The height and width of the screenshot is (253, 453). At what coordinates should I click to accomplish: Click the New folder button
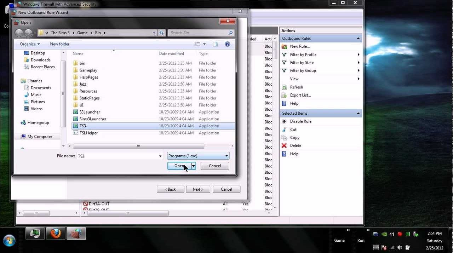pyautogui.click(x=59, y=44)
